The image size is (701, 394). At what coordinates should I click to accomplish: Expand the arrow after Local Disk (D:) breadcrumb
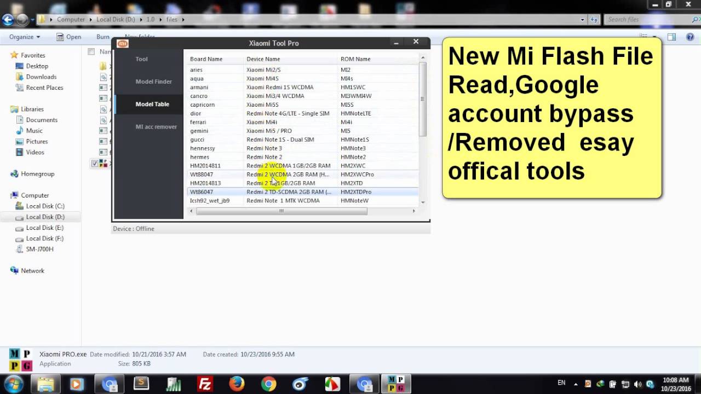pos(140,20)
